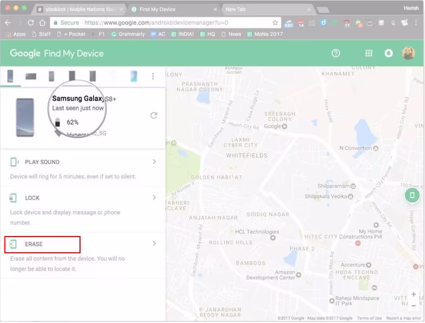
Task: Open the Google account avatar
Action: [x=408, y=53]
